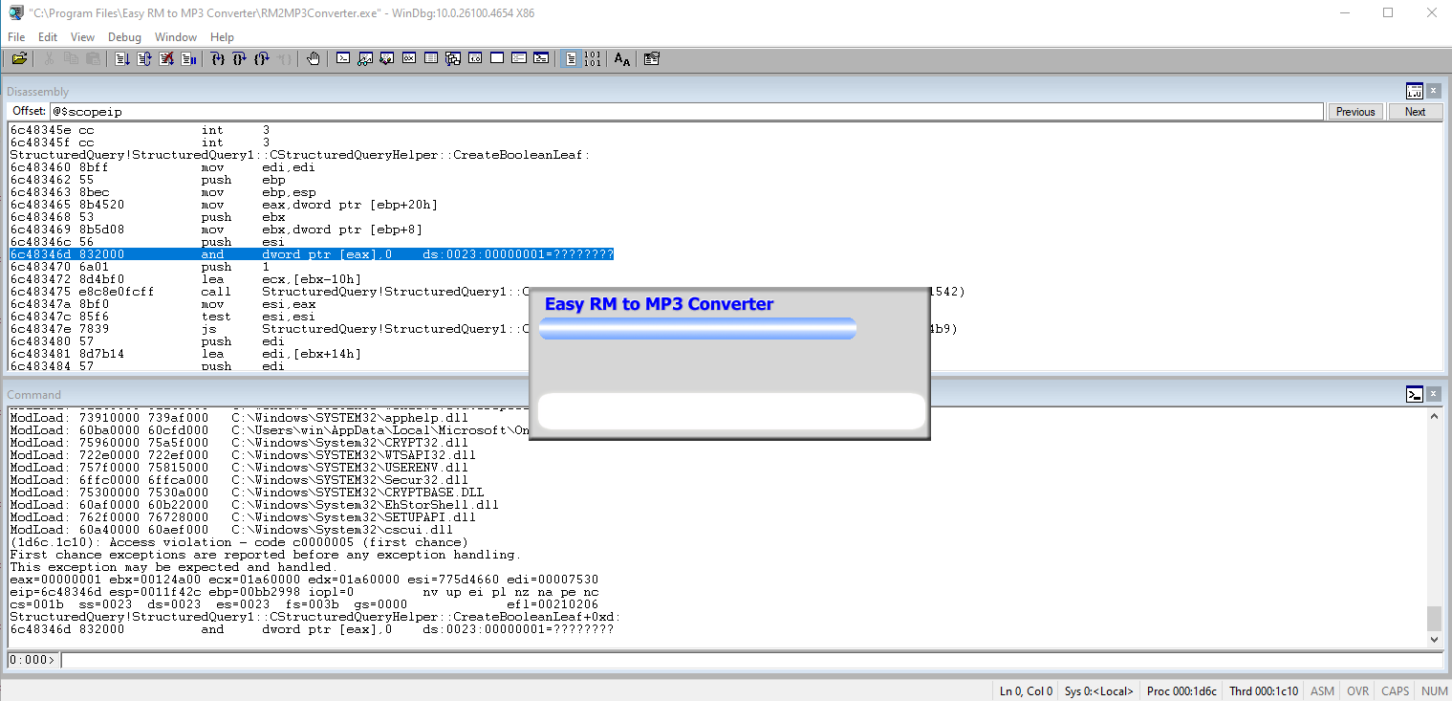Open the Window menu
The image size is (1452, 701).
[176, 37]
